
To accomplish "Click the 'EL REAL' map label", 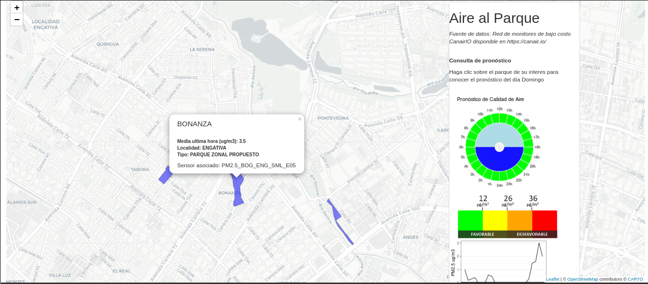I will (x=121, y=271).
